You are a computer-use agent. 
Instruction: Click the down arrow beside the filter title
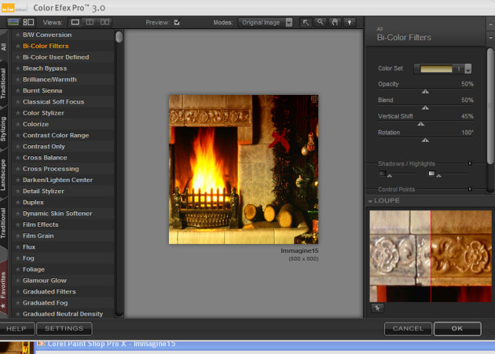[490, 38]
